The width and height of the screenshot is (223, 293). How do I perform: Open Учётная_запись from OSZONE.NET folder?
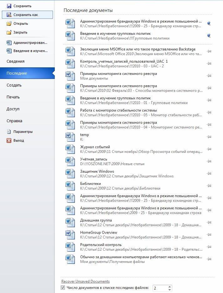138,161
